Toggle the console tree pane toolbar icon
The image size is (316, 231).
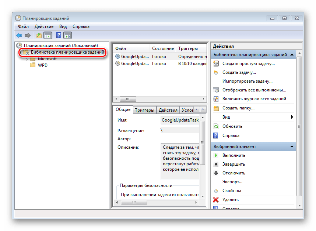click(48, 36)
